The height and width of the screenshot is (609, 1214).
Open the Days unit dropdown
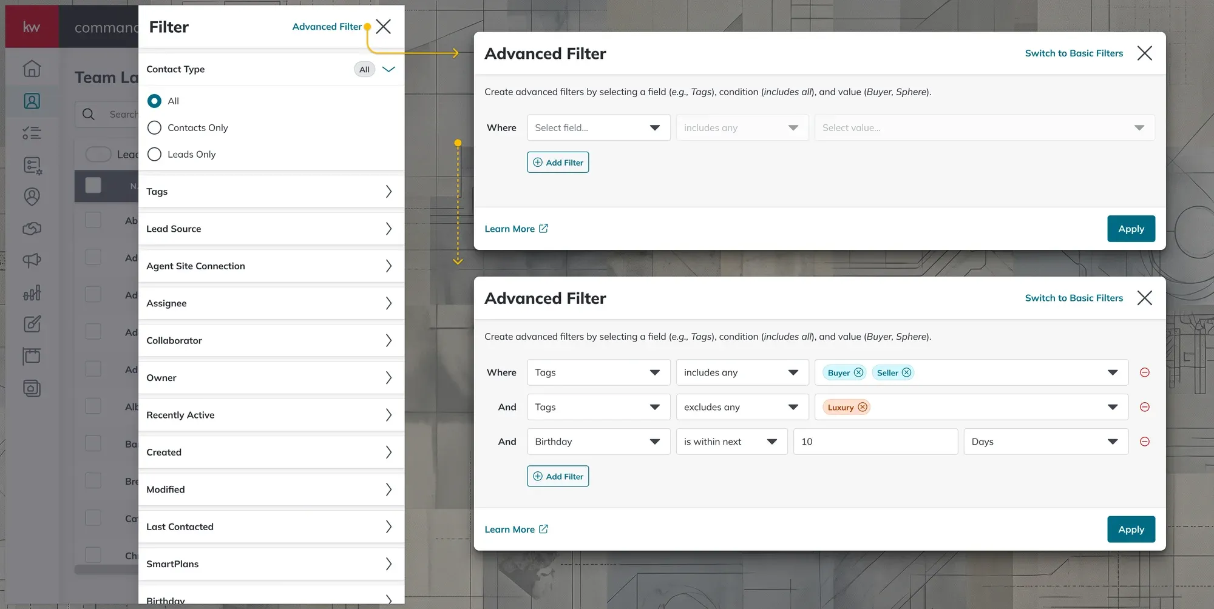point(1046,442)
